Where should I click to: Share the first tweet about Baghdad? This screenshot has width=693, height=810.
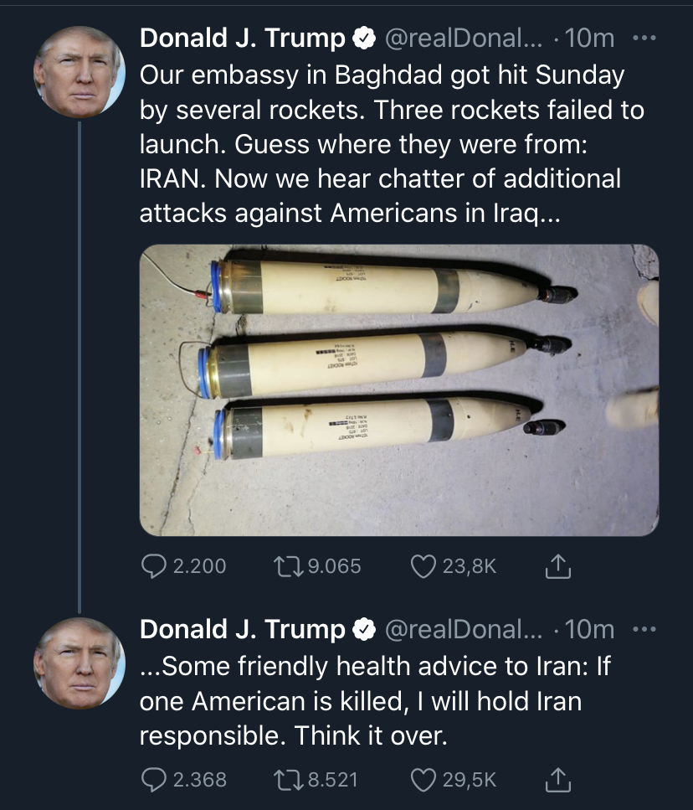(557, 567)
